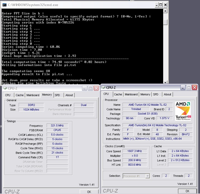This screenshot has width=200, height=194.
Task: Click the Ext. Model value 48
Action: 157,134
